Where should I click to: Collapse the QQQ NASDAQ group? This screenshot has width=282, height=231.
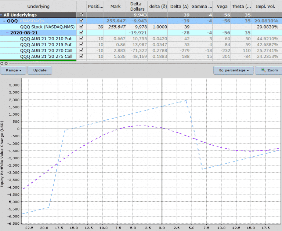click(x=4, y=21)
